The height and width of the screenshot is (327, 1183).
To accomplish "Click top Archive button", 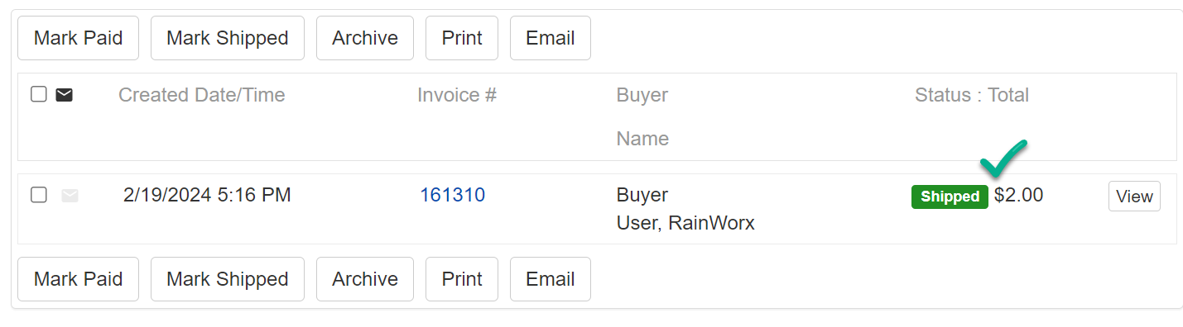I will point(365,38).
